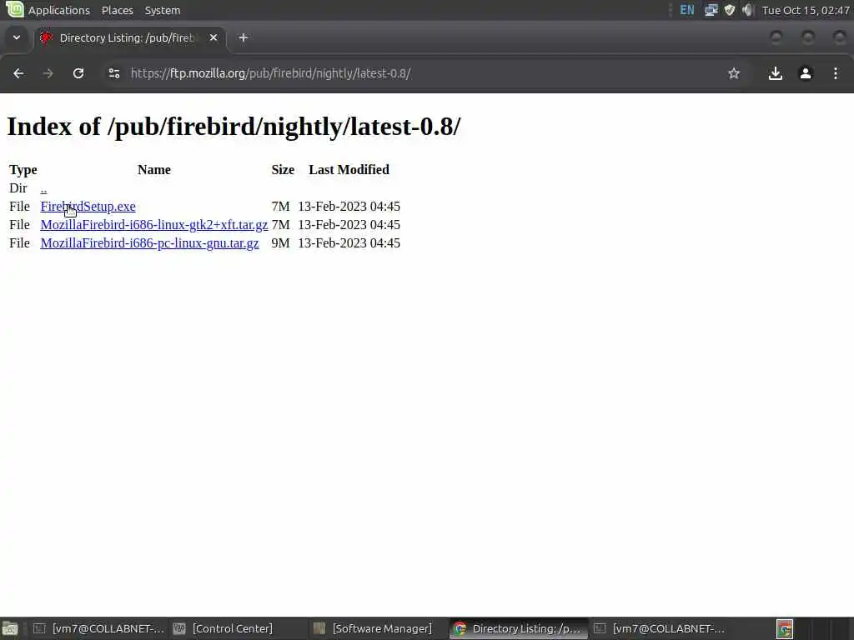
Task: Open the network connection tray icon
Action: pyautogui.click(x=711, y=10)
